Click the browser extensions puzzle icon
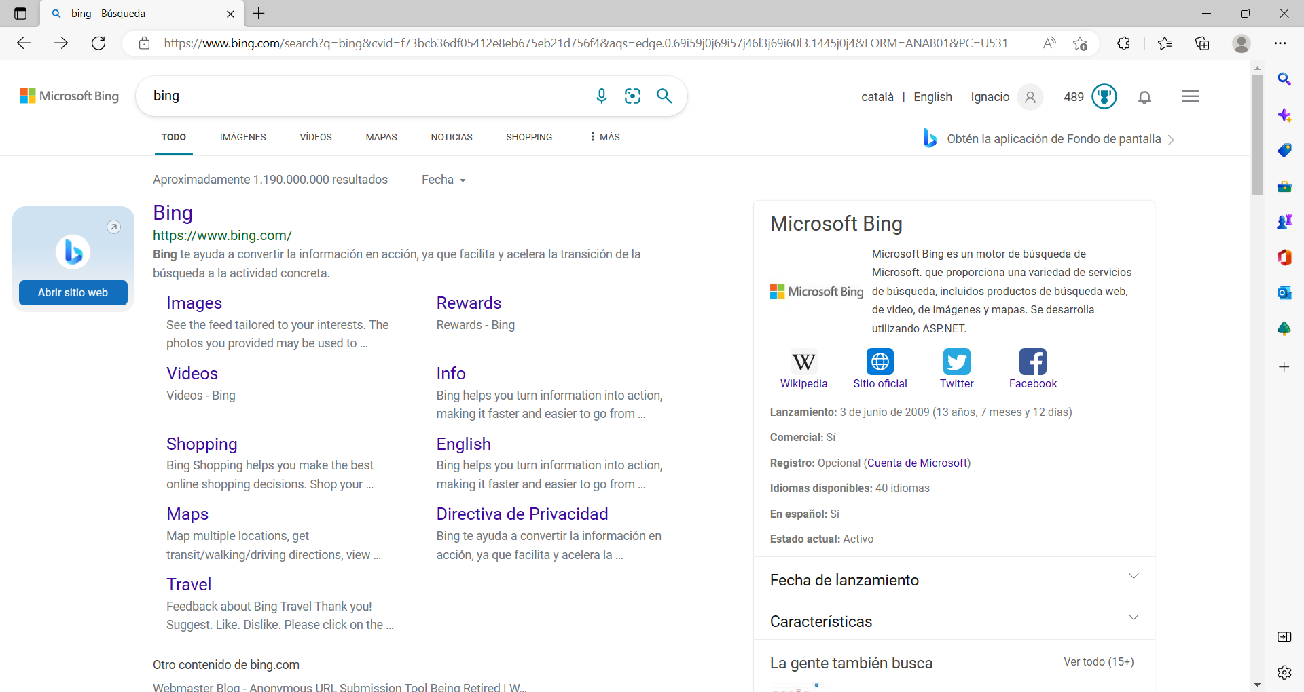1304x692 pixels. (x=1123, y=43)
